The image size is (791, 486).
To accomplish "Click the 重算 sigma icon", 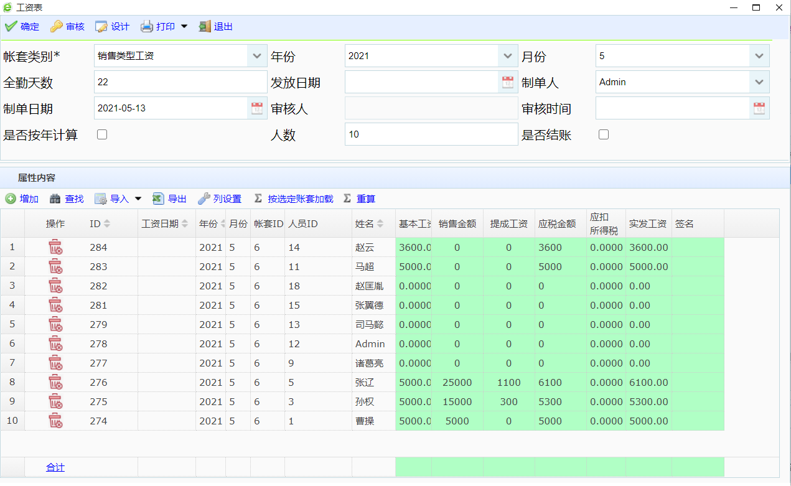I will [x=347, y=199].
